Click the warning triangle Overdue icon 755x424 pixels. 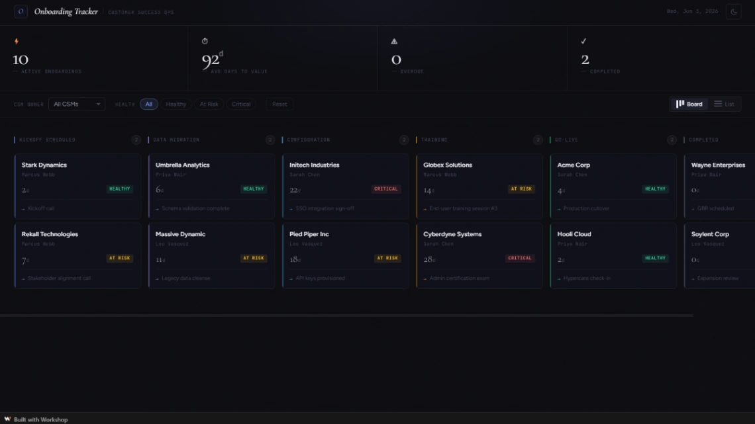point(394,42)
